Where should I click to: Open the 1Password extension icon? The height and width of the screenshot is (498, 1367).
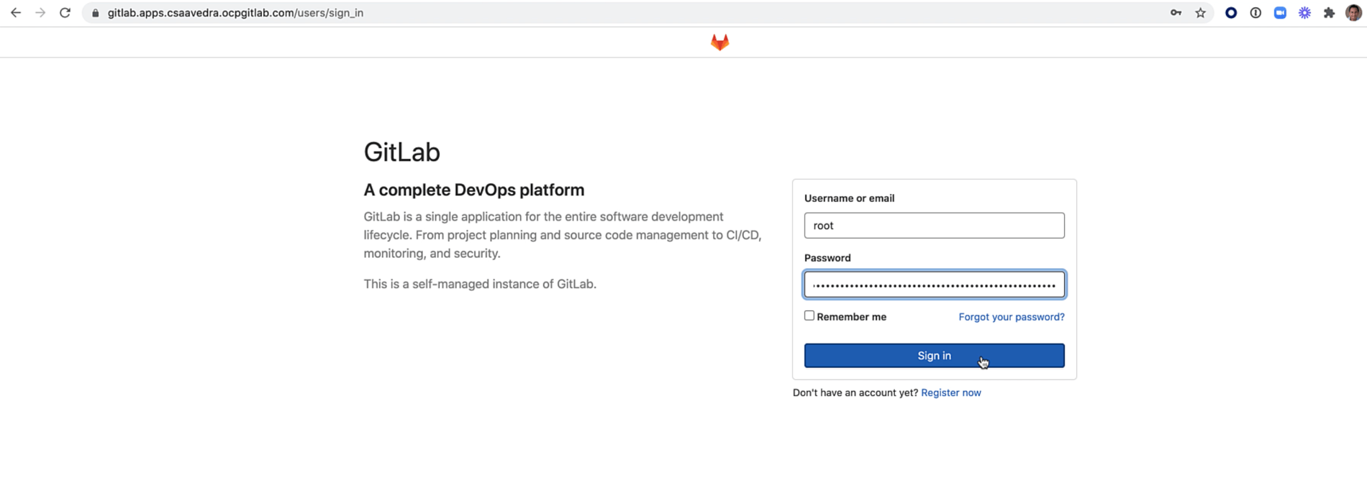pos(1255,13)
